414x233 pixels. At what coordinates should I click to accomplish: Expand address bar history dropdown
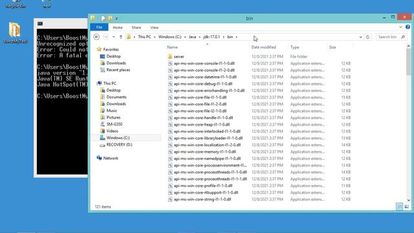tap(360, 38)
